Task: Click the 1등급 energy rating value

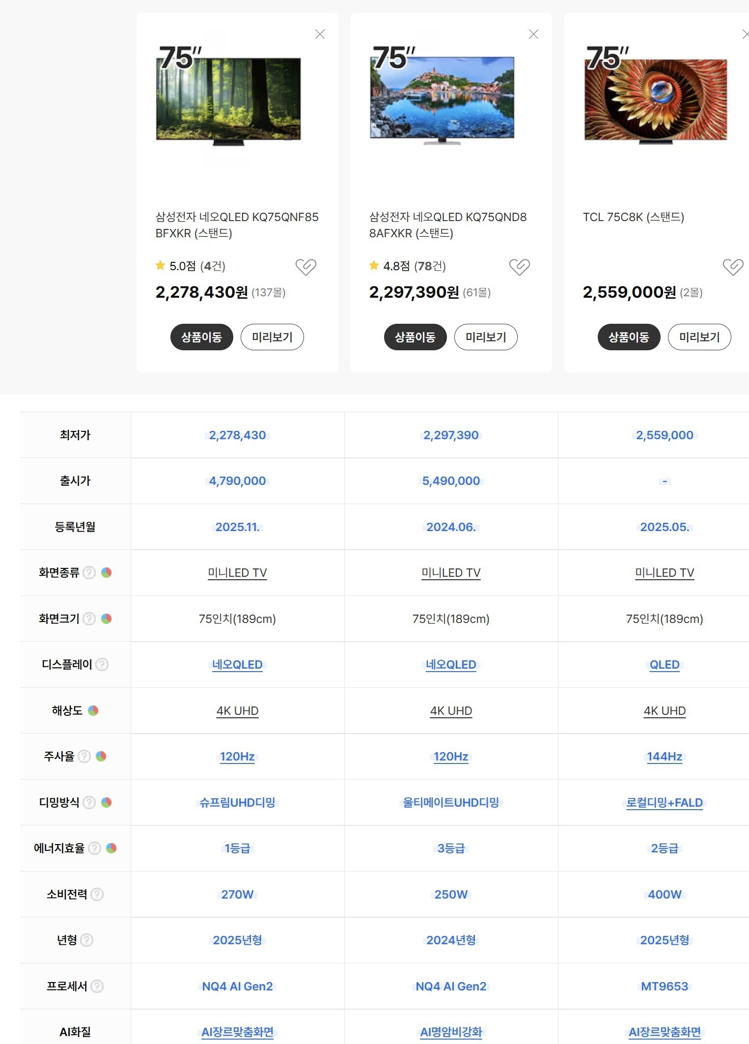Action: point(237,848)
